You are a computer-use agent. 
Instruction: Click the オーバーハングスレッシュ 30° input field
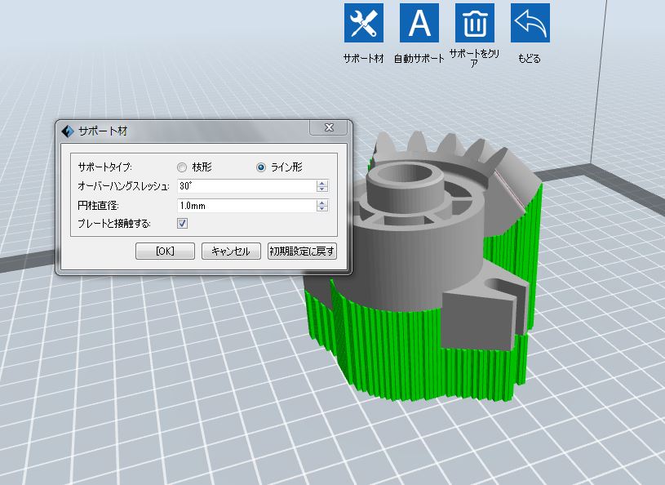[245, 186]
